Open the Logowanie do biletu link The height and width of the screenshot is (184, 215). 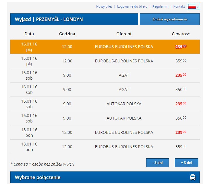(132, 6)
